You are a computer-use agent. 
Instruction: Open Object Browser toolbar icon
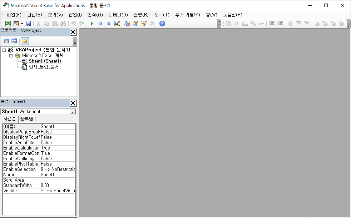tap(144, 24)
